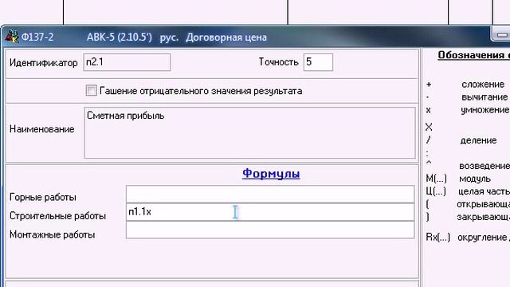Click the Монтажные работы label
Image resolution: width=510 pixels, height=287 pixels.
[x=52, y=234]
